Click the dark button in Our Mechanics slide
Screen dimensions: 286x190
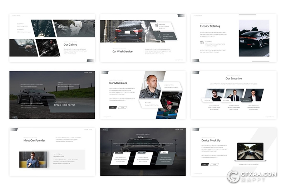[113, 107]
